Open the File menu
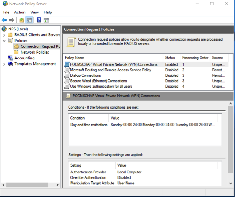 [x=6, y=12]
